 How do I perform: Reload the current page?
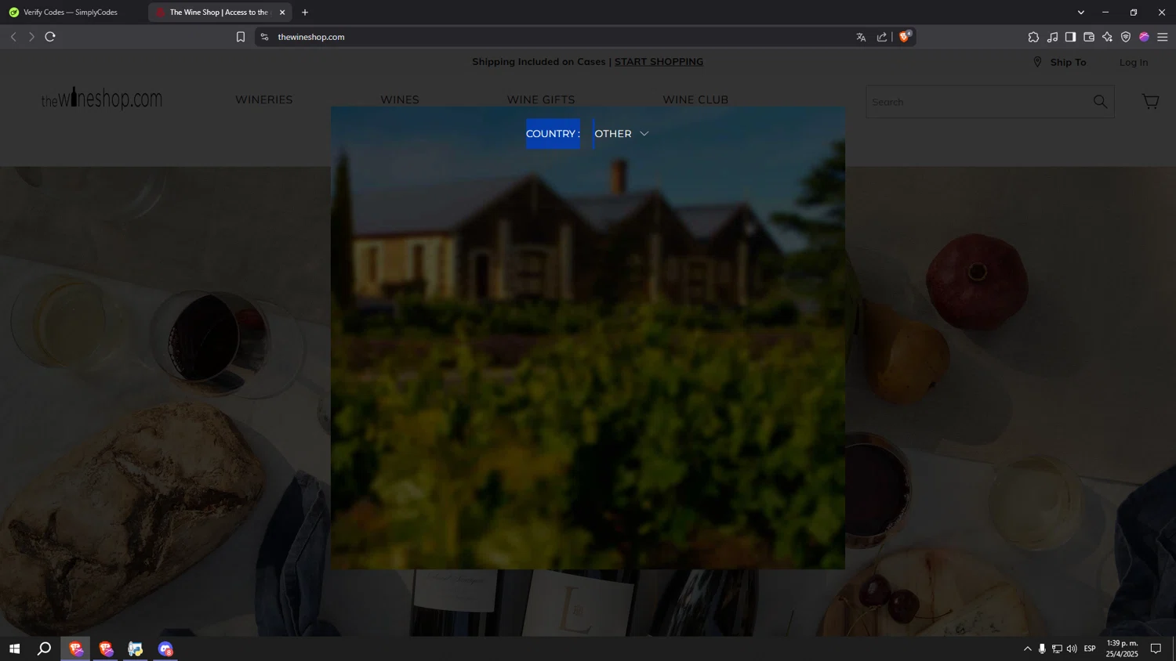(x=50, y=37)
